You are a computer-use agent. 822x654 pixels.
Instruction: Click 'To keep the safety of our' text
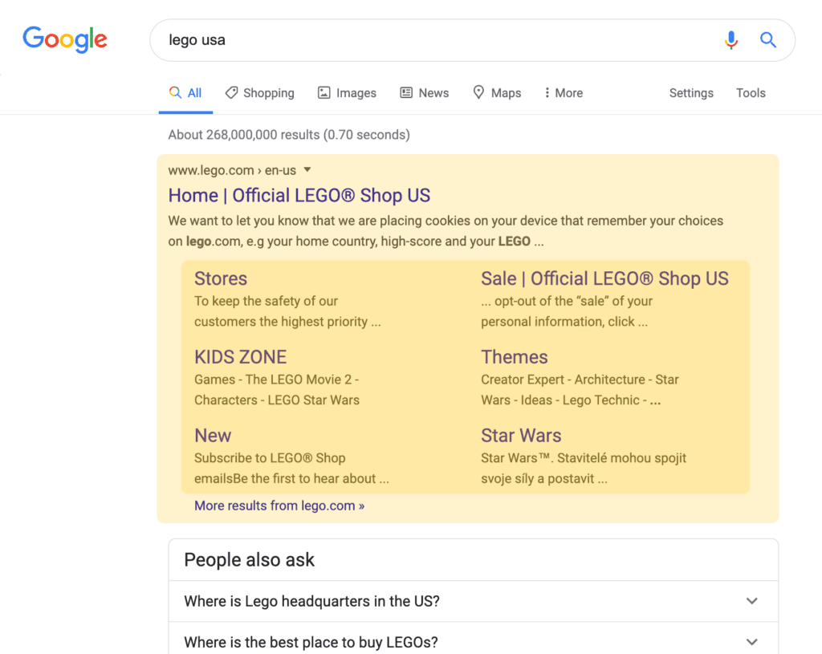pos(266,302)
